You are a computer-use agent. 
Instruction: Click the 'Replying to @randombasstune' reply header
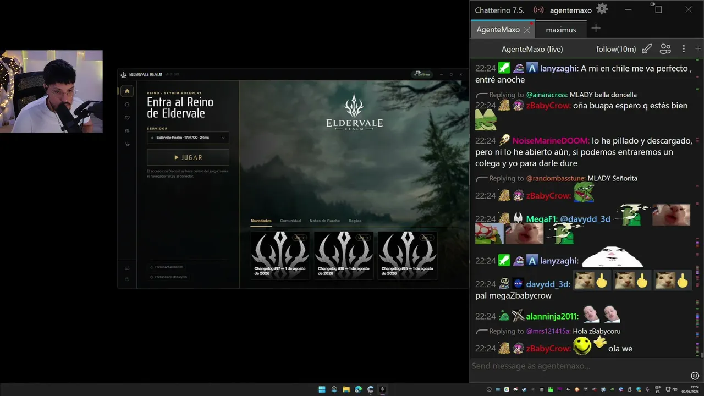(x=557, y=178)
